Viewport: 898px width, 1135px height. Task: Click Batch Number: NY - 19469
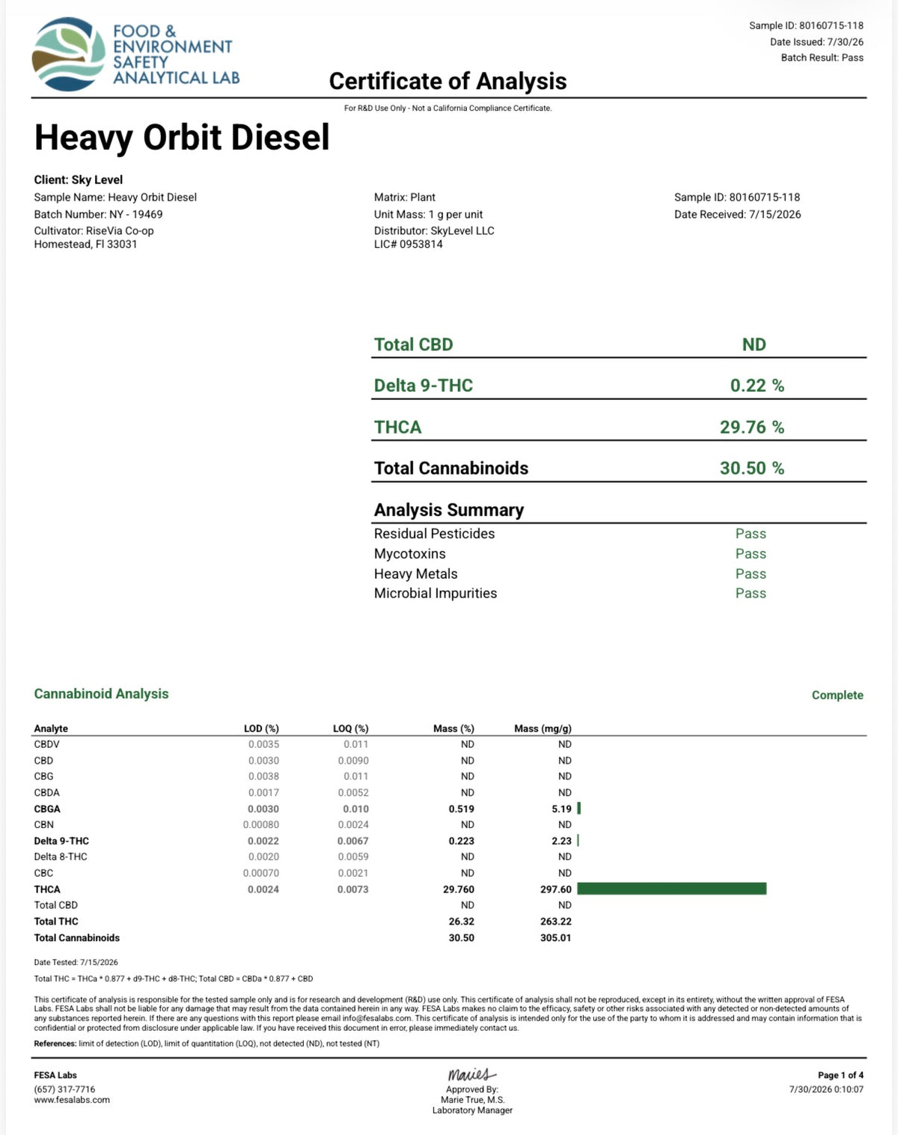click(98, 214)
